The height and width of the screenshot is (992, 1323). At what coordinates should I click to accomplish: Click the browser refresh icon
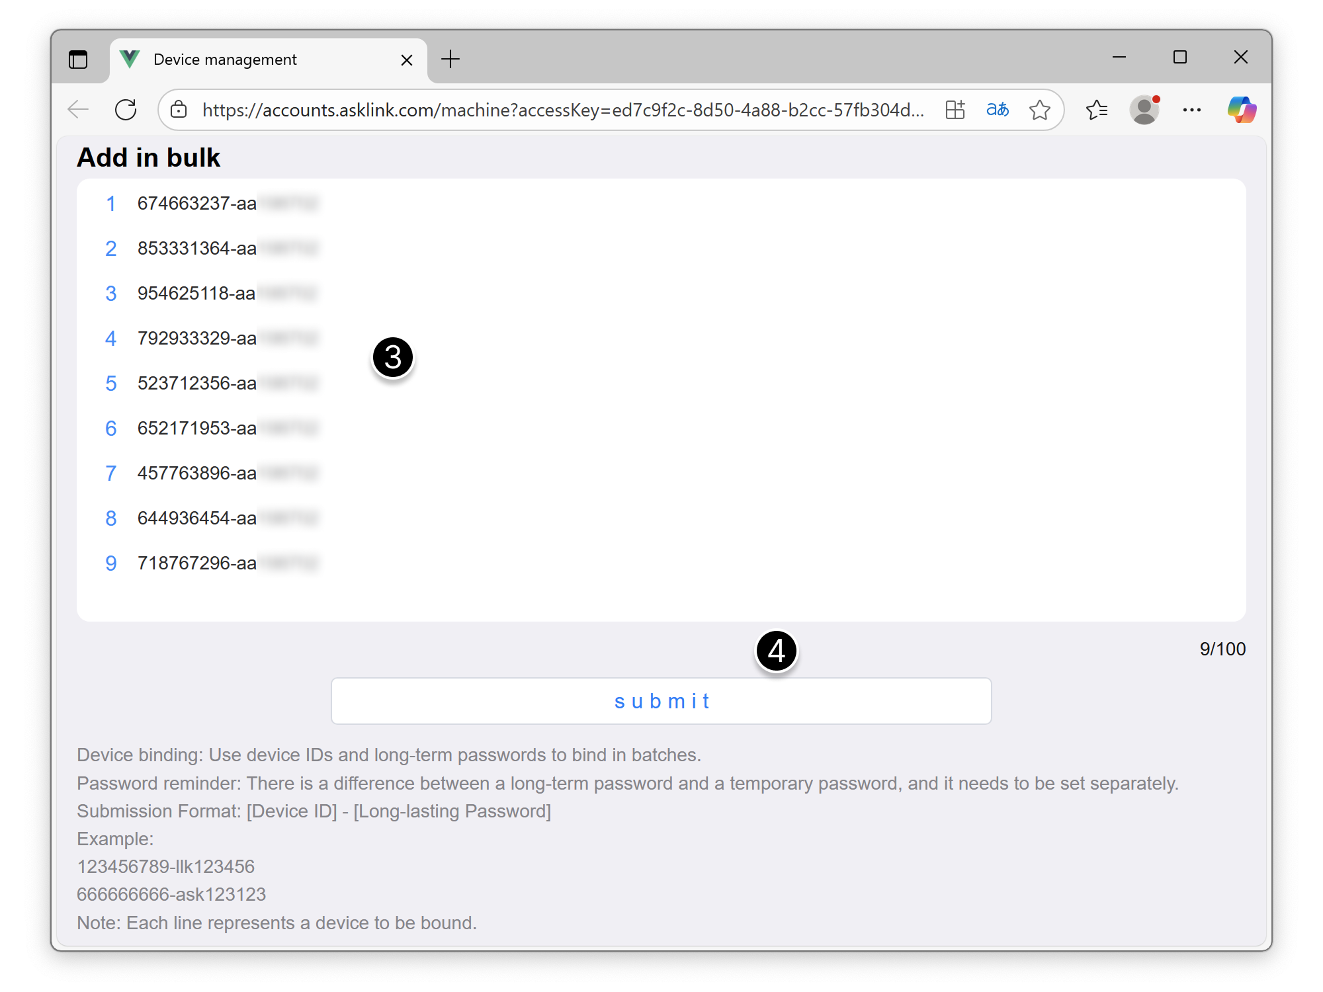[126, 110]
